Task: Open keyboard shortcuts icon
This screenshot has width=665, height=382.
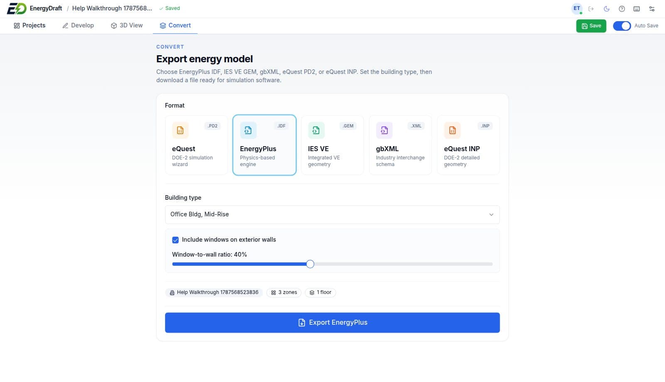Action: point(637,9)
